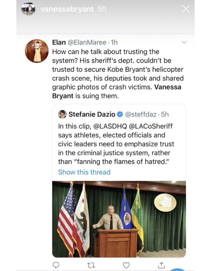
Task: Click Stefanie Dazio's small avatar
Action: click(62, 114)
